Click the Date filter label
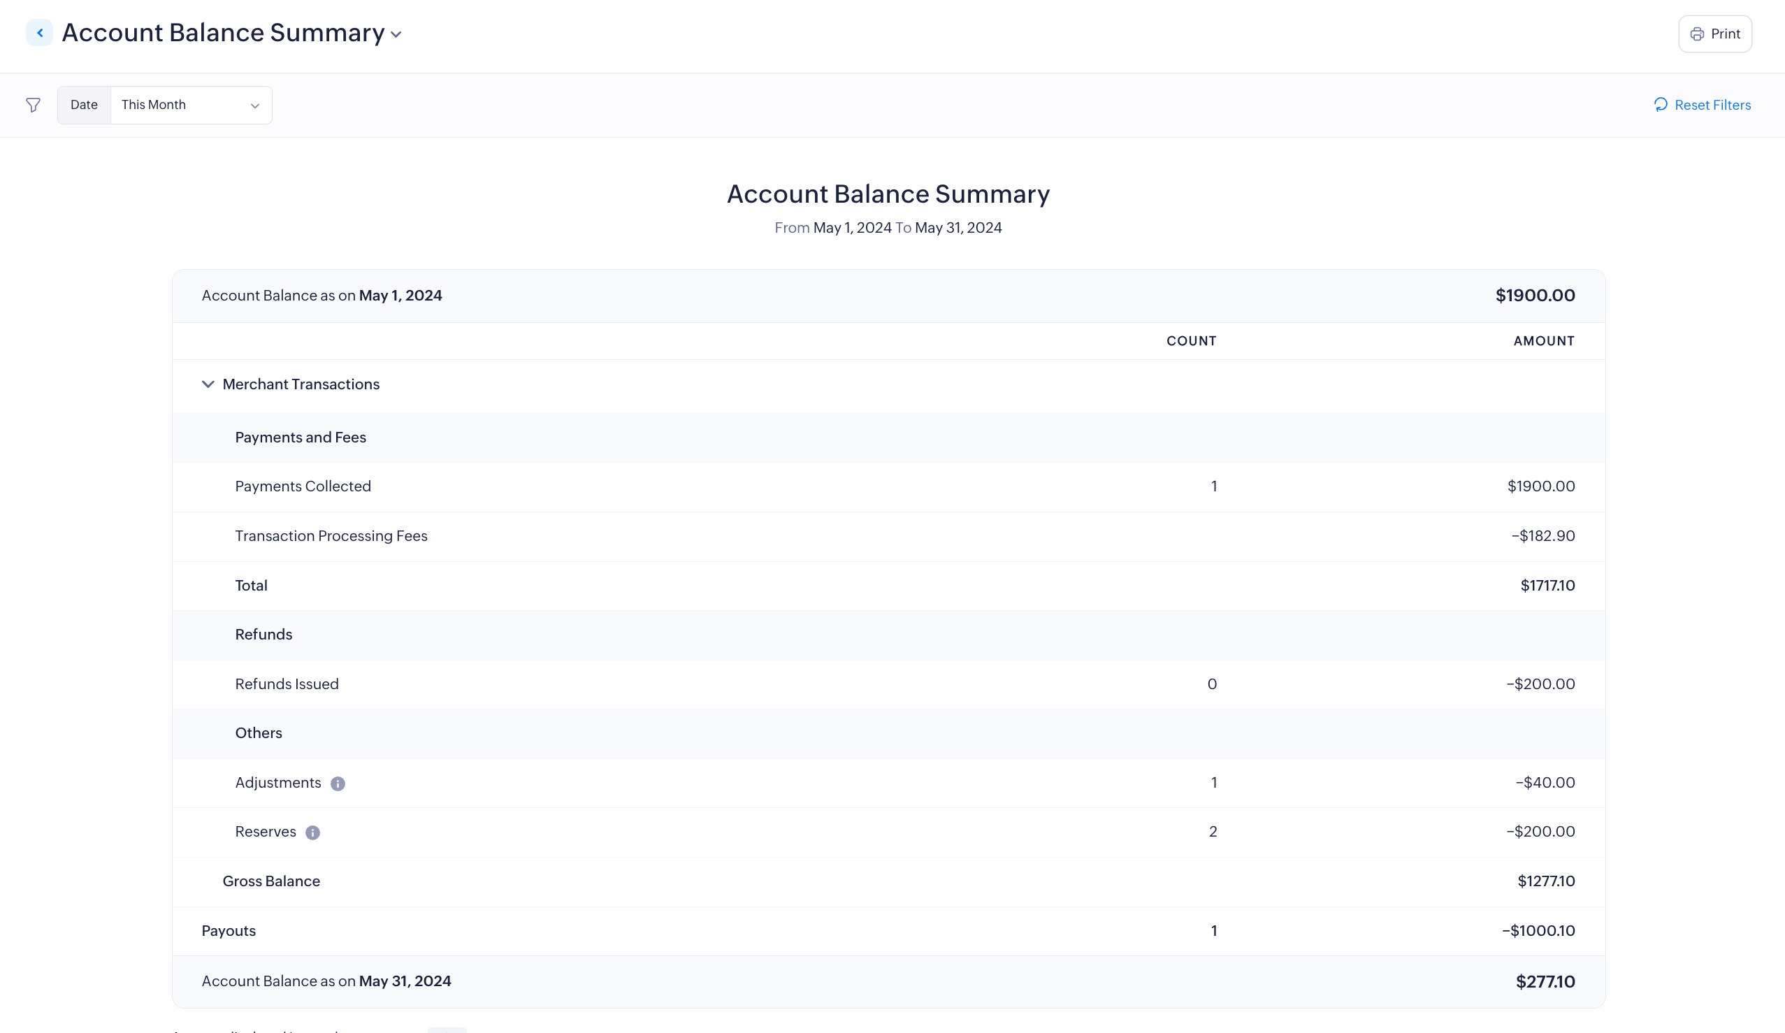 [x=85, y=105]
